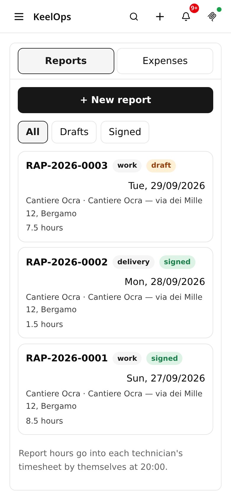231x500 pixels.
Task: Open report RAP-2026-0001
Action: pos(115,389)
